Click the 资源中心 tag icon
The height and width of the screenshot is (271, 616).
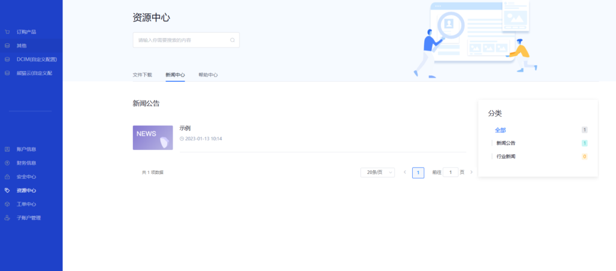point(7,190)
